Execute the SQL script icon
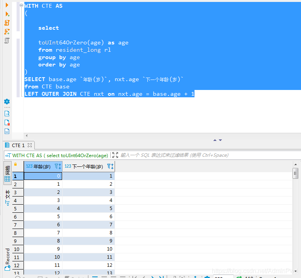This screenshot has height=278, width=301. [x=7, y=23]
